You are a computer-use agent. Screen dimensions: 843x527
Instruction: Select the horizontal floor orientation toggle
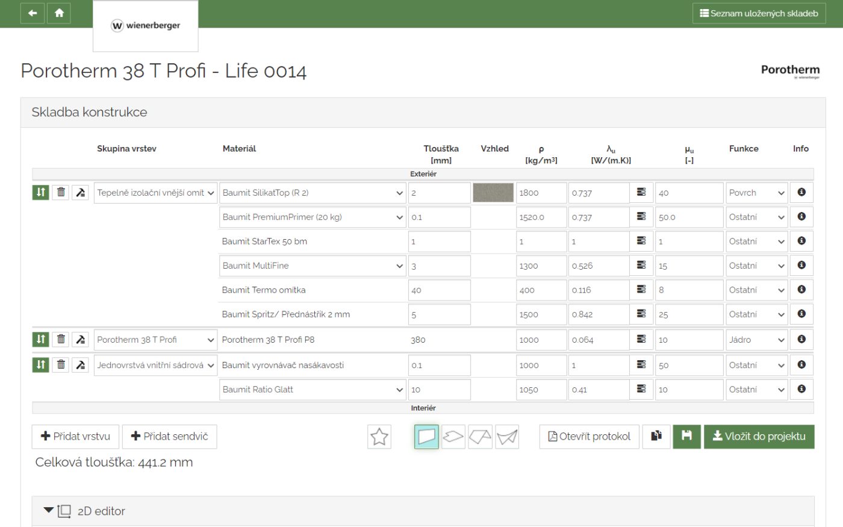tap(453, 437)
